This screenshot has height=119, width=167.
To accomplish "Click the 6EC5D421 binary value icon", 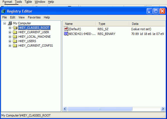I will click(66, 34).
